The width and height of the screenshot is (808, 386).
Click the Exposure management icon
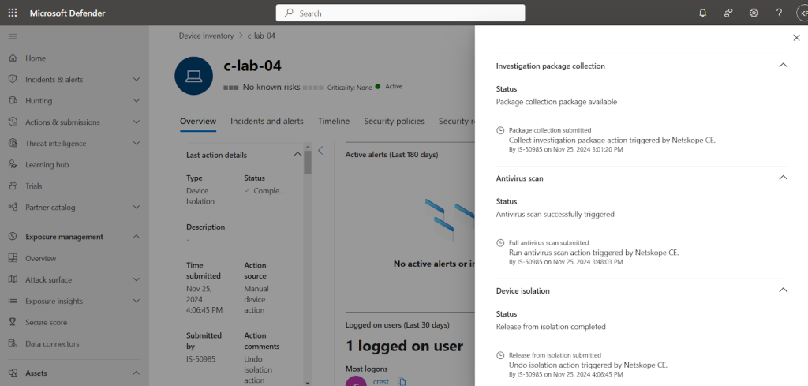tap(13, 237)
